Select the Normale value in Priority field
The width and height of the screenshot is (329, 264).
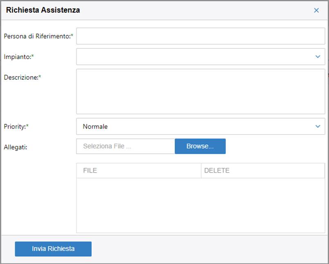pyautogui.click(x=95, y=127)
